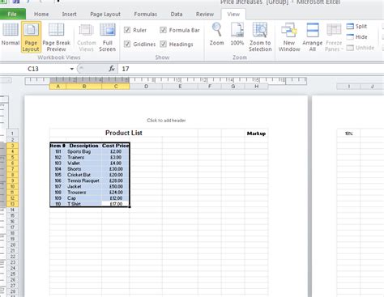Image resolution: width=384 pixels, height=297 pixels.
Task: Click the £2.00 price cell
Action: coord(116,151)
